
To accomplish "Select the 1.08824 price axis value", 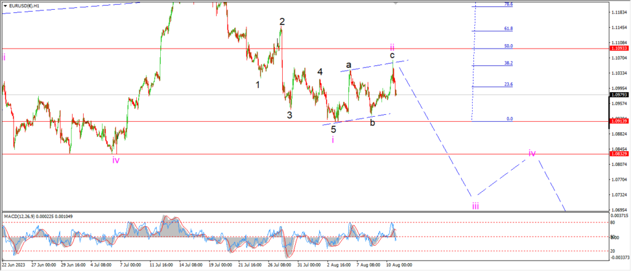I will pos(618,134).
